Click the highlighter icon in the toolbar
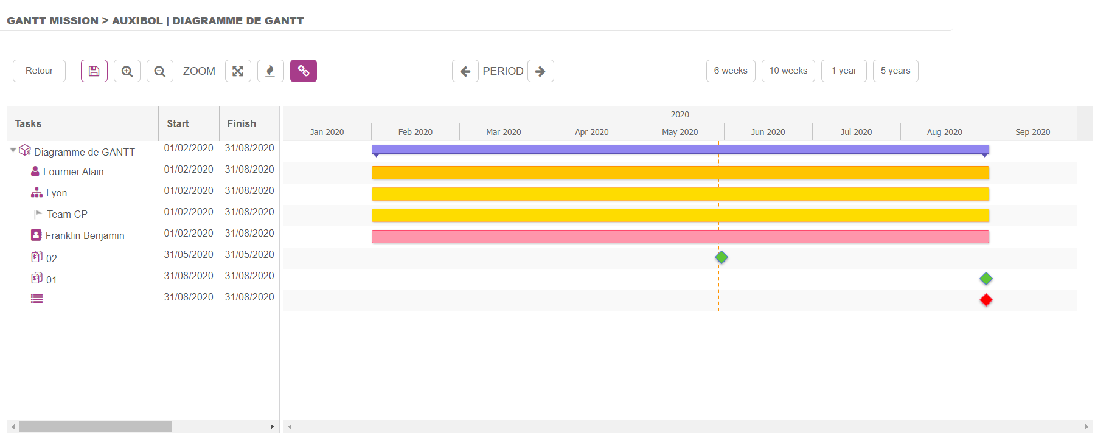Viewport: 1109px width, 444px height. point(271,71)
